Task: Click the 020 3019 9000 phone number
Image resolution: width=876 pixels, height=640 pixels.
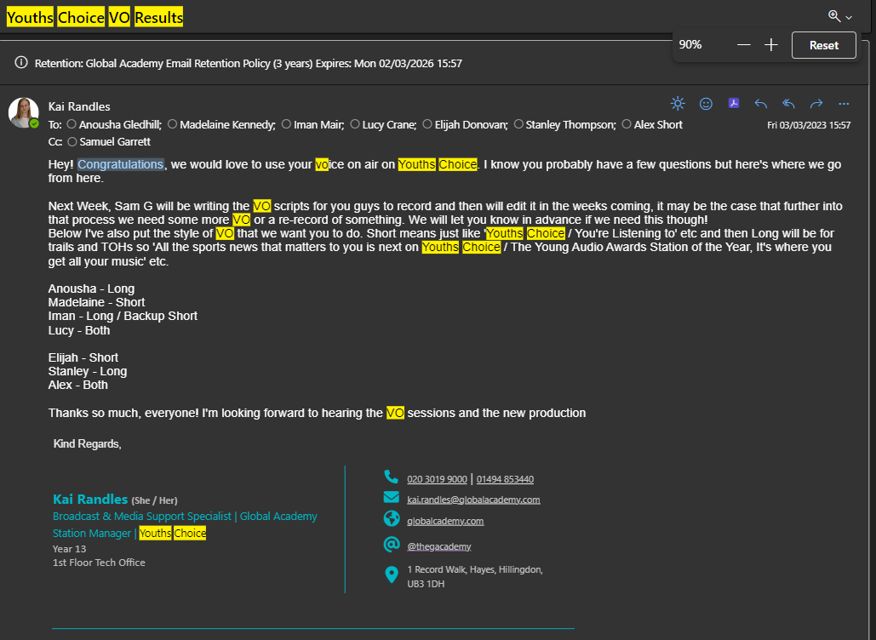Action: pos(437,479)
